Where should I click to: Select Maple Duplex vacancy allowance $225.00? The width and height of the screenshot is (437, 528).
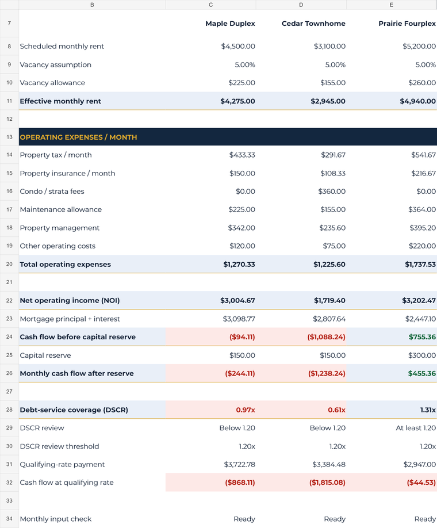click(x=211, y=83)
